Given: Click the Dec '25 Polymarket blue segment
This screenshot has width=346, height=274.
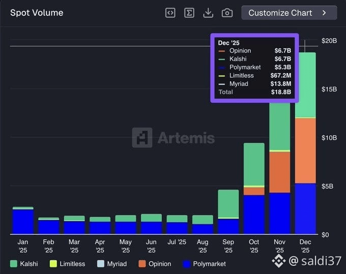Looking at the screenshot, I should [x=305, y=208].
